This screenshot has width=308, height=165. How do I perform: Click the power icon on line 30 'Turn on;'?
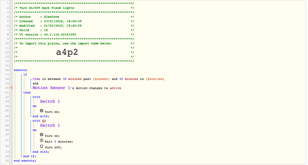pos(42,135)
